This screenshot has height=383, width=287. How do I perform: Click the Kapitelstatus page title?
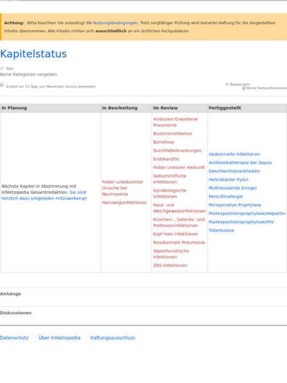(33, 54)
